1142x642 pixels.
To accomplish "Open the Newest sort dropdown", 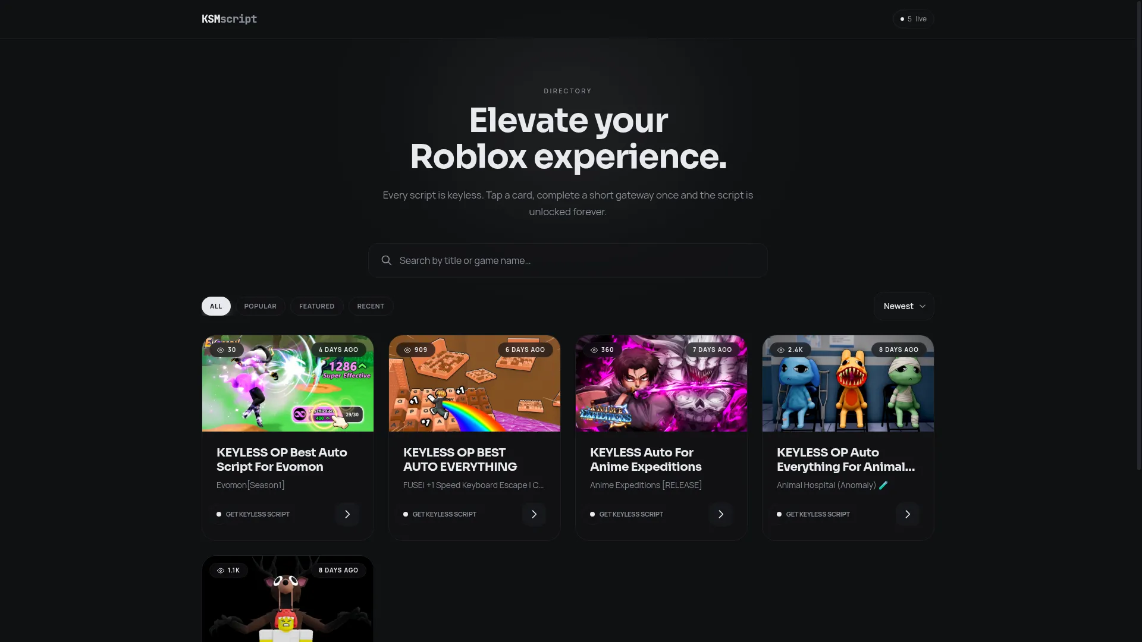I will pyautogui.click(x=903, y=306).
